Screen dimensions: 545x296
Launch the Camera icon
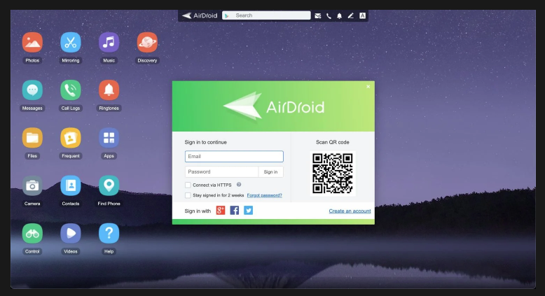click(32, 185)
